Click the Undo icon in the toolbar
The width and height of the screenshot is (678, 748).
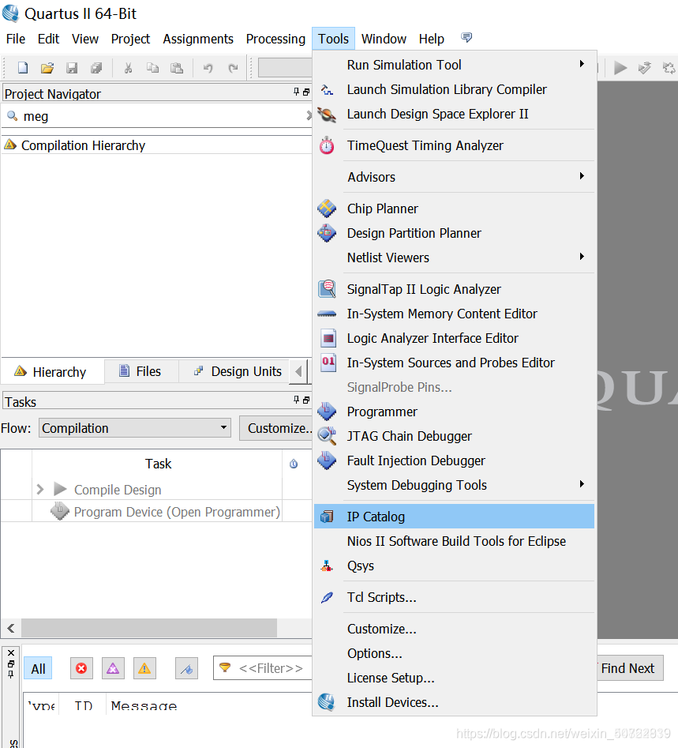pos(207,68)
